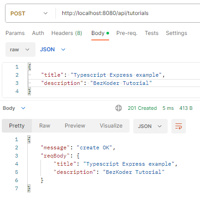Select the Headers (8) tab
The height and width of the screenshot is (197, 200).
pyautogui.click(x=67, y=33)
